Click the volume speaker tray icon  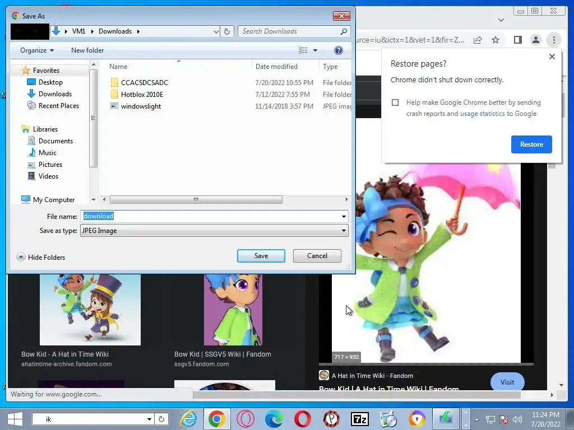(x=517, y=419)
